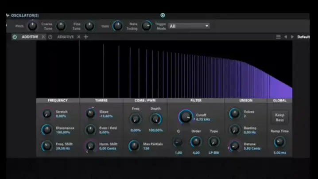Open the Default preset name selector
This screenshot has width=318, height=179.
303,37
